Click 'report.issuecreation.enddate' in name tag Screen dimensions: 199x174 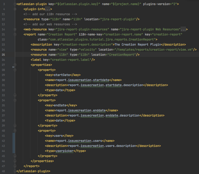[81, 111]
